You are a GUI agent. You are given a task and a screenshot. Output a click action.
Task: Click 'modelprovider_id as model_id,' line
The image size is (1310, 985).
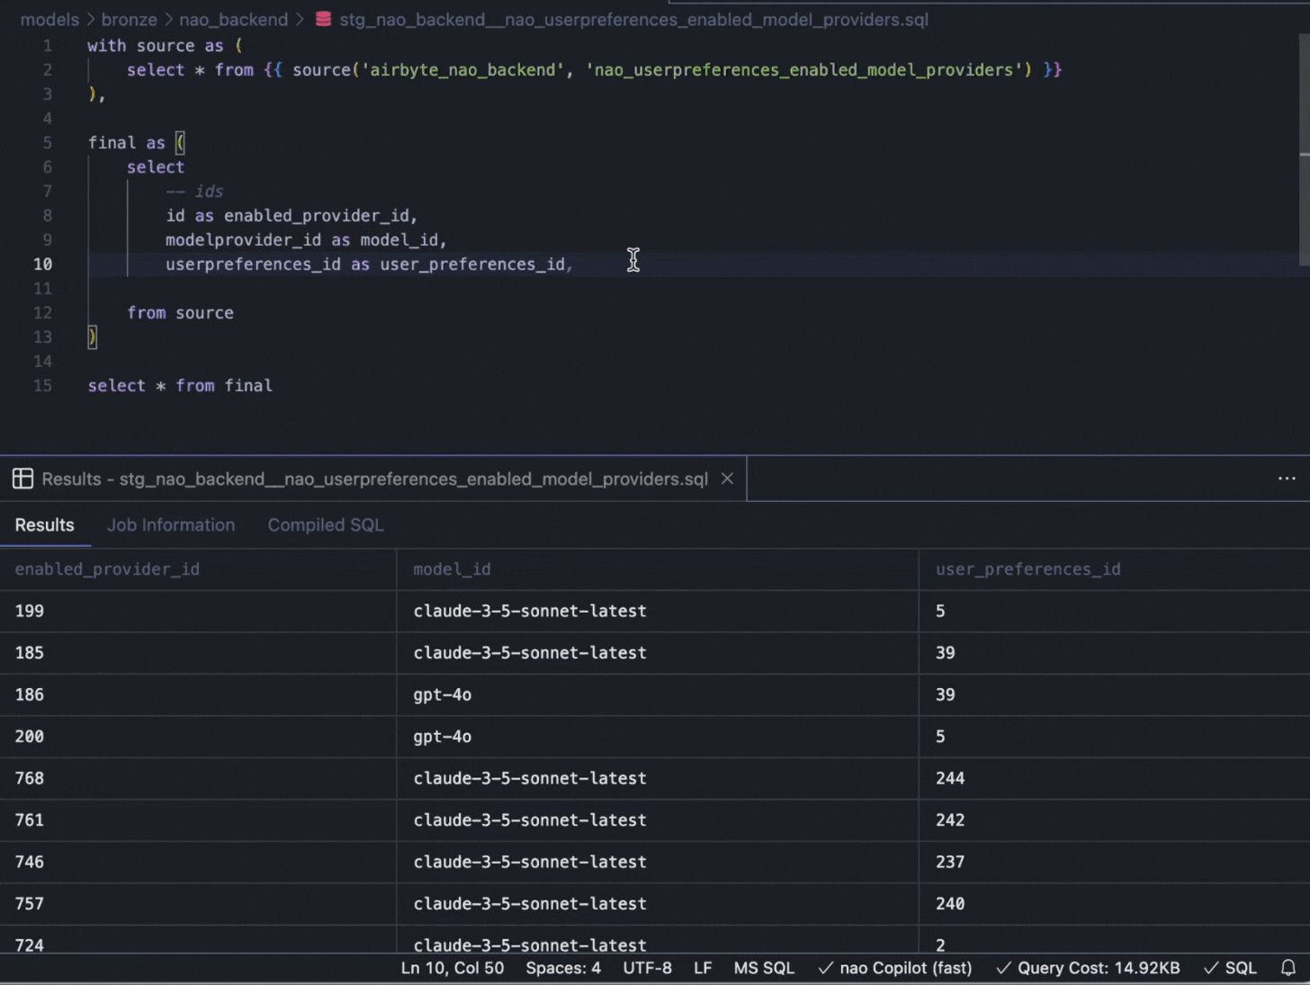[306, 239]
